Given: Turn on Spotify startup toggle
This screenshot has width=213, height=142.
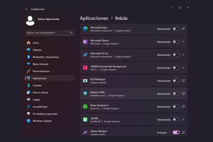Looking at the screenshot, I should coord(176,120).
